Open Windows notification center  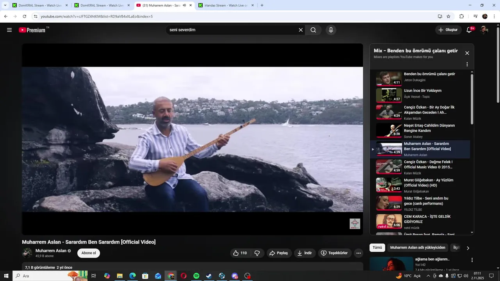(491, 276)
